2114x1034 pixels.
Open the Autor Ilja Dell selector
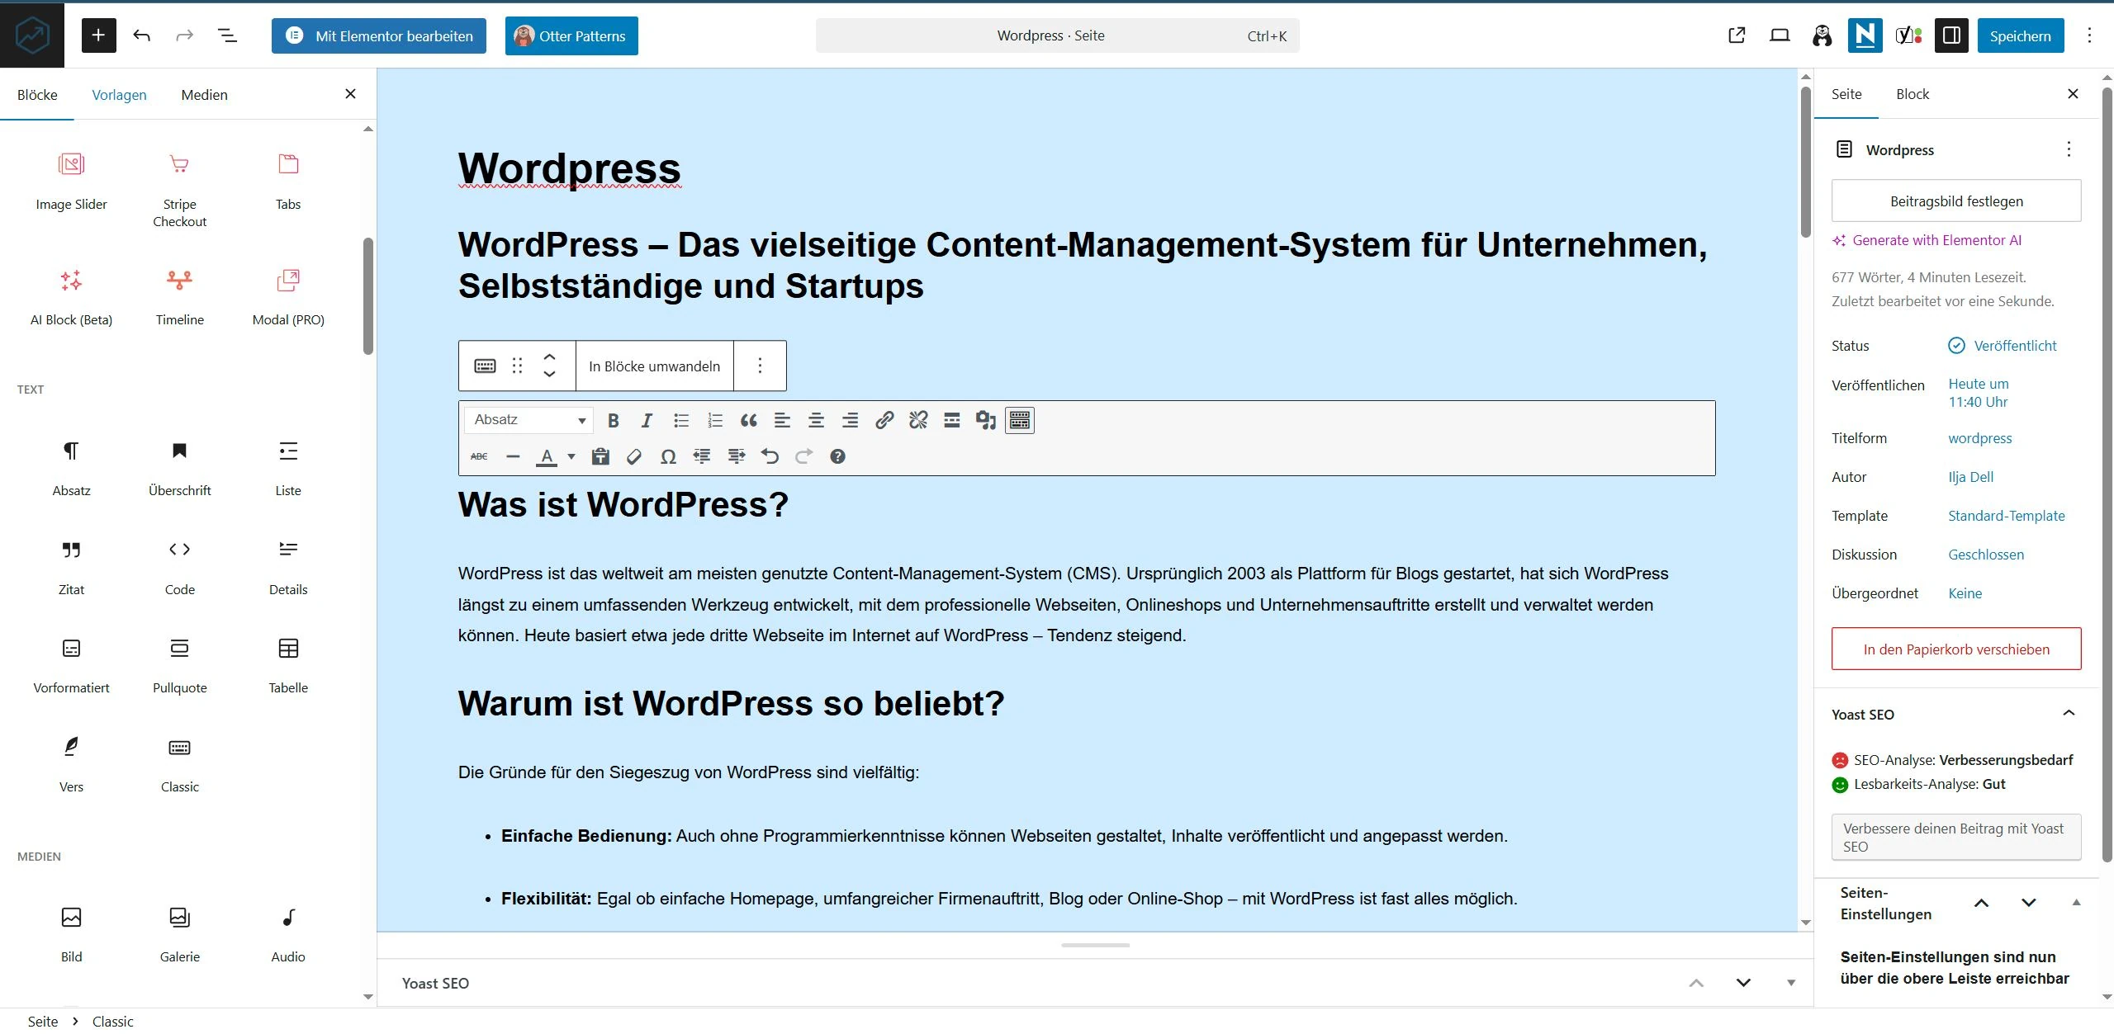(x=1971, y=477)
